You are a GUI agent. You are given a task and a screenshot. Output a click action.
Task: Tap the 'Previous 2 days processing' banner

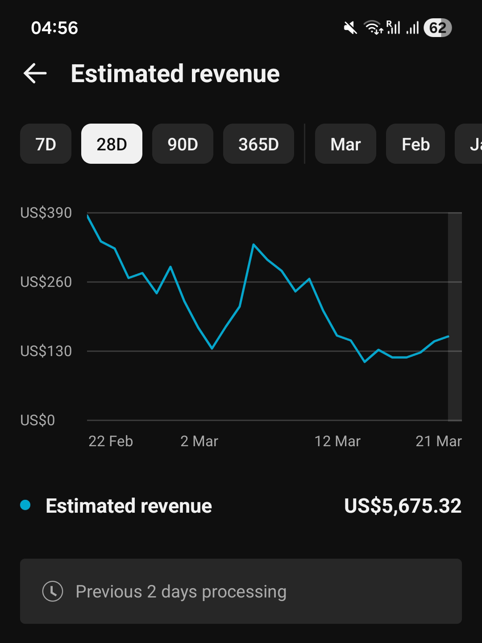pos(241,591)
